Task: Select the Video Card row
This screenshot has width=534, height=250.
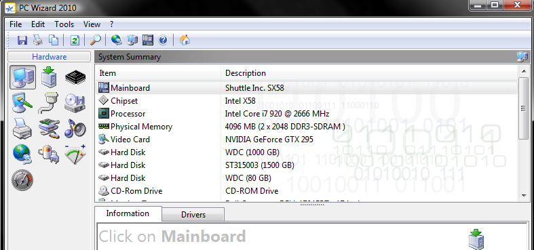Action: (307, 140)
